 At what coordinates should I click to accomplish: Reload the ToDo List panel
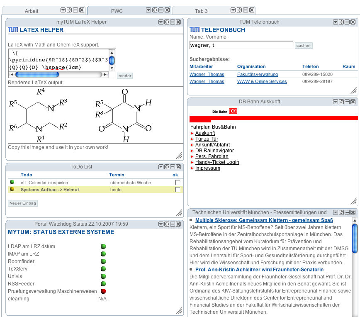[x=167, y=167]
